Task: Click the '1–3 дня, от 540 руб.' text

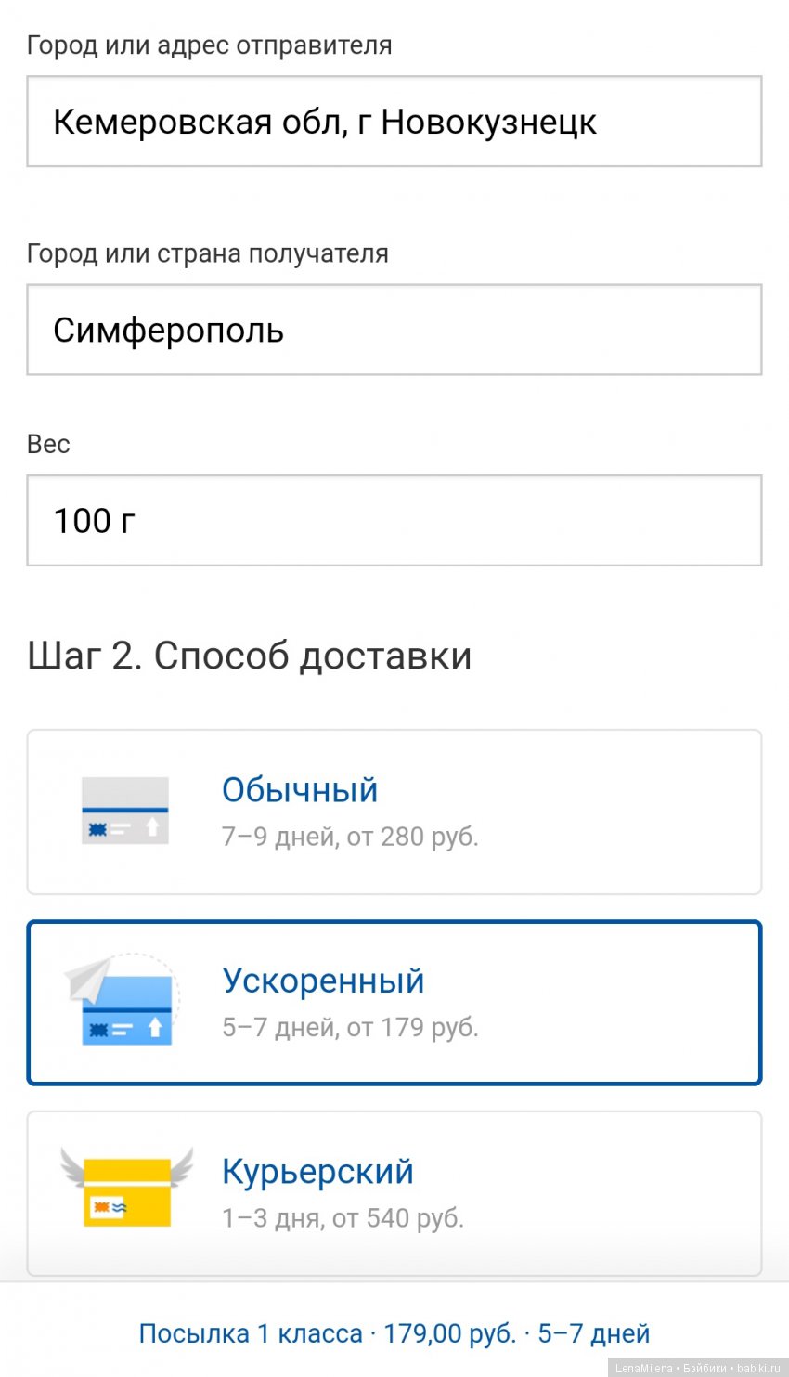Action: tap(343, 1217)
